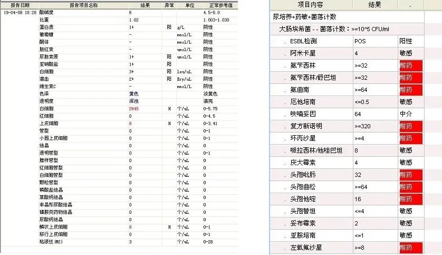Click the 色泽 item name
The width and height of the screenshot is (442, 255).
click(44, 93)
